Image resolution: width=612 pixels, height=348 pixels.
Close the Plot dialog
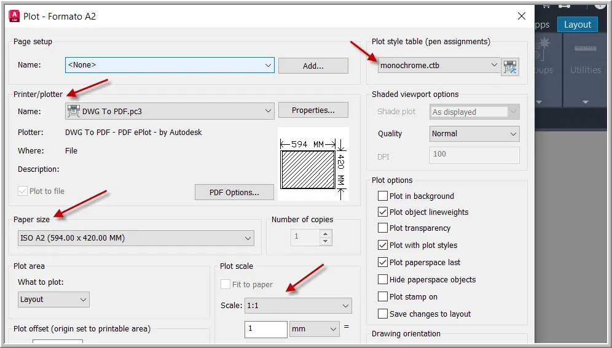522,16
